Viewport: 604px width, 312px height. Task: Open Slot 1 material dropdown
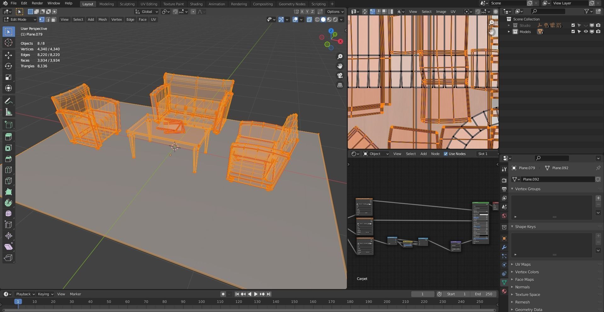pos(487,154)
